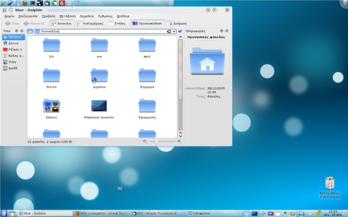The image size is (348, 217).
Task: Click the home icon beside location bar
Action: (x=30, y=31)
